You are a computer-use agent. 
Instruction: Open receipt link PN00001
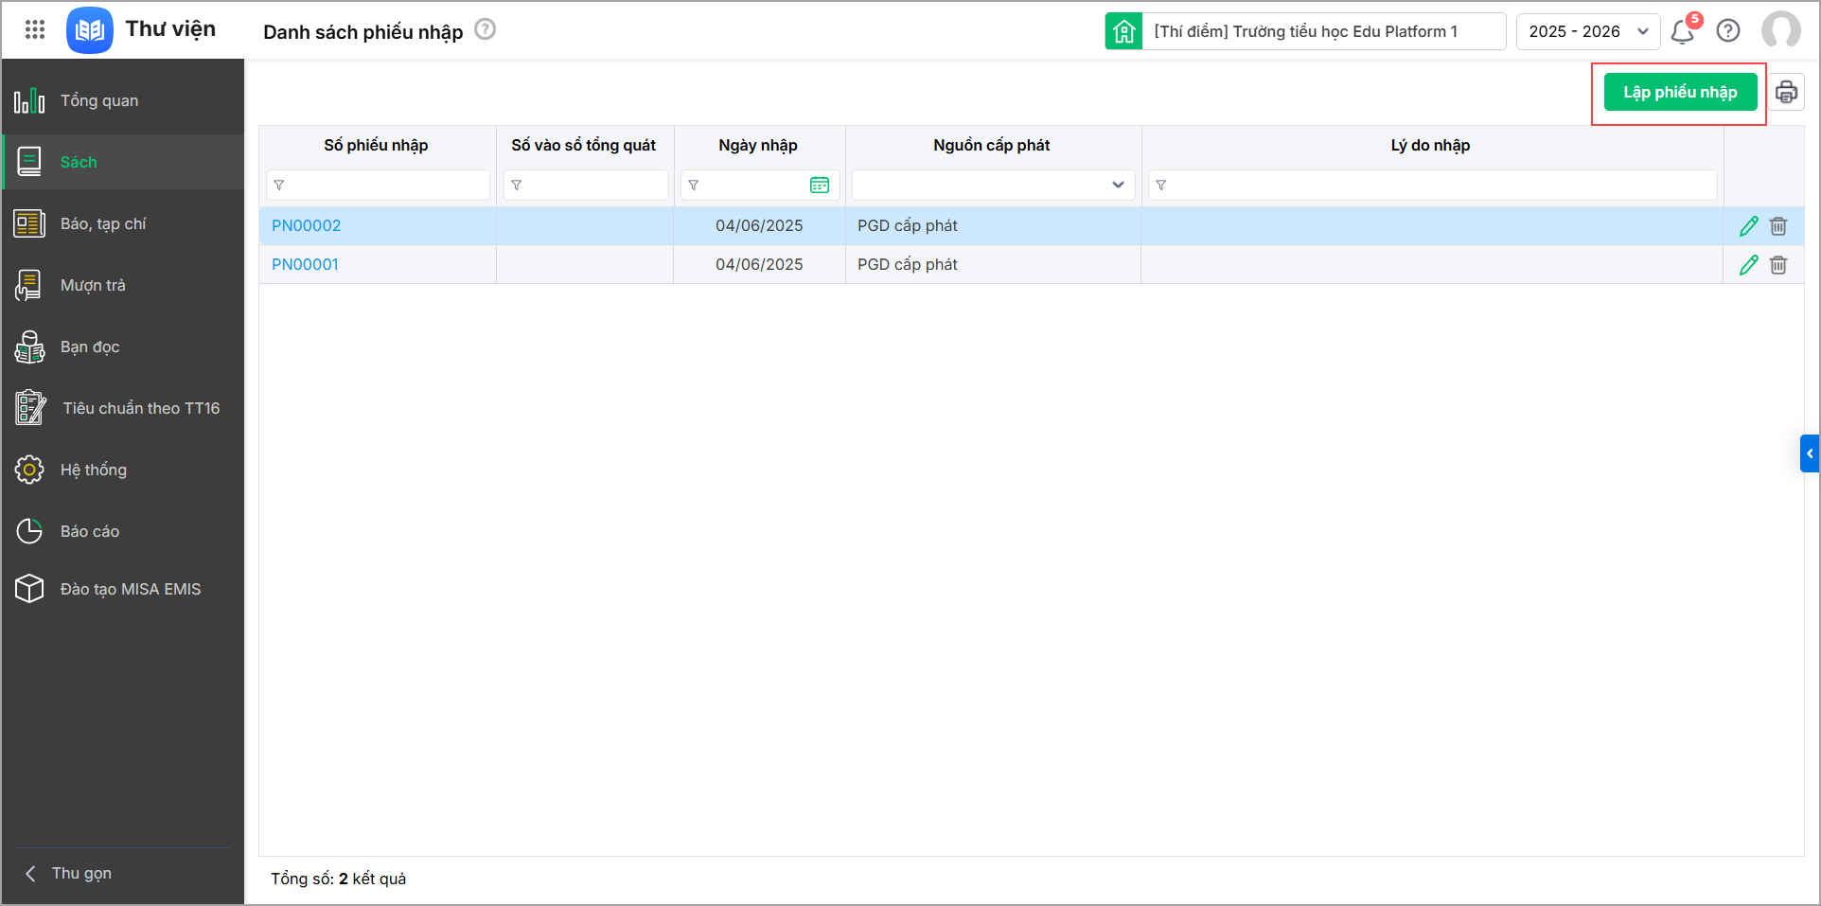pyautogui.click(x=305, y=265)
